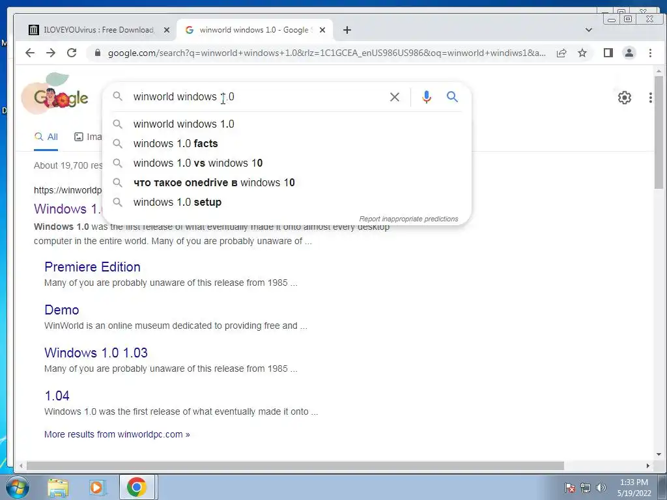
Task: Click the 'About 19,700 results' text
Action: 68,165
